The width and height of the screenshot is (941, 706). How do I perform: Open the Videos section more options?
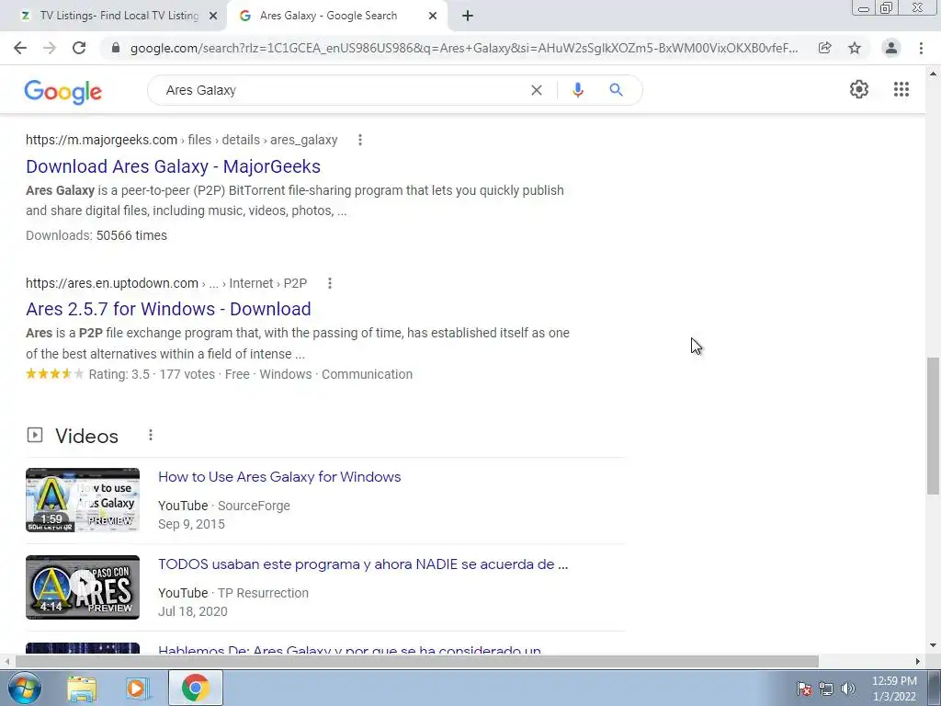[x=151, y=435]
